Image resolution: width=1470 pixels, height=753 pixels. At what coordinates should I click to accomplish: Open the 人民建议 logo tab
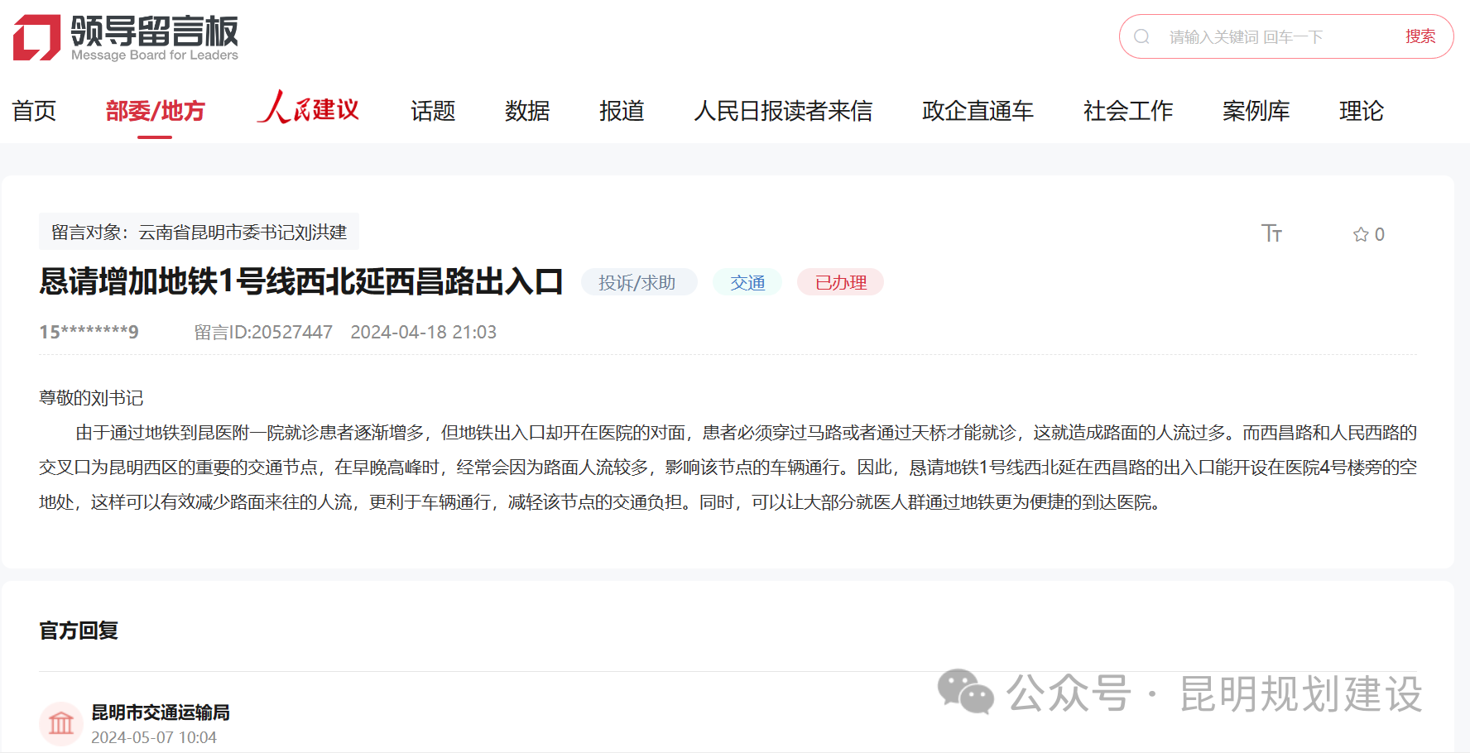[308, 109]
